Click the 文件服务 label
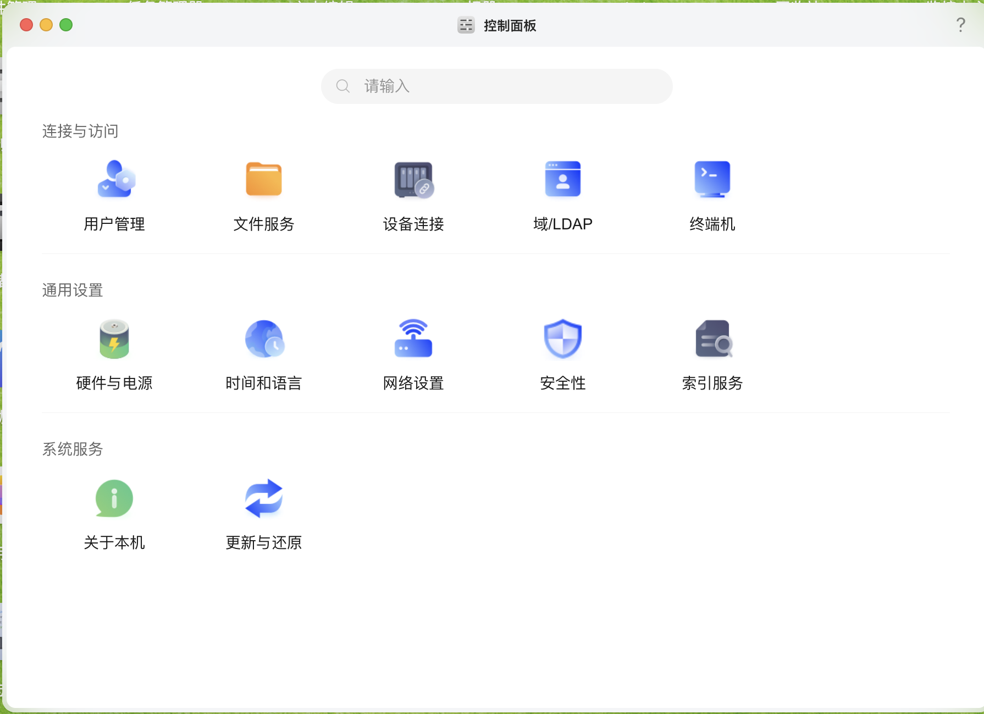 [x=264, y=224]
